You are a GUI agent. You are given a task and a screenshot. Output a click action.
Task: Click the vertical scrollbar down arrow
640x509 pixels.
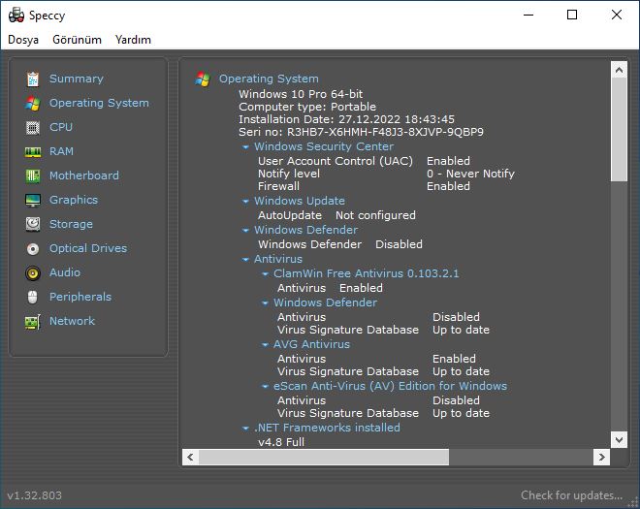tap(619, 439)
